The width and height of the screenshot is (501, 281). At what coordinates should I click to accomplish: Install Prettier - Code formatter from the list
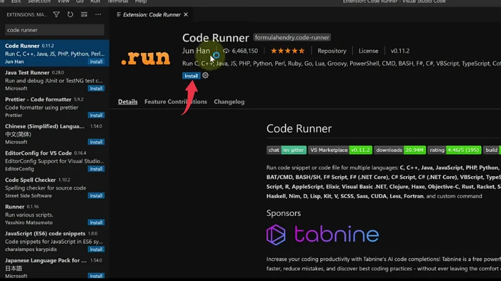click(96, 116)
